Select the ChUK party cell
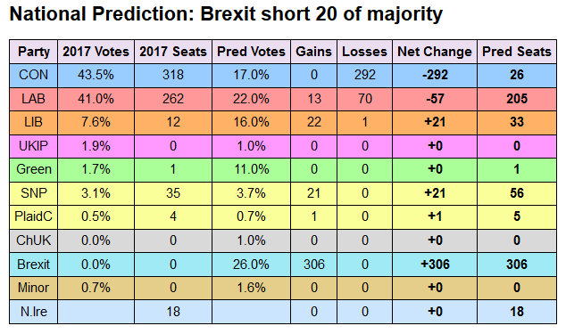The image size is (566, 334). coord(34,240)
